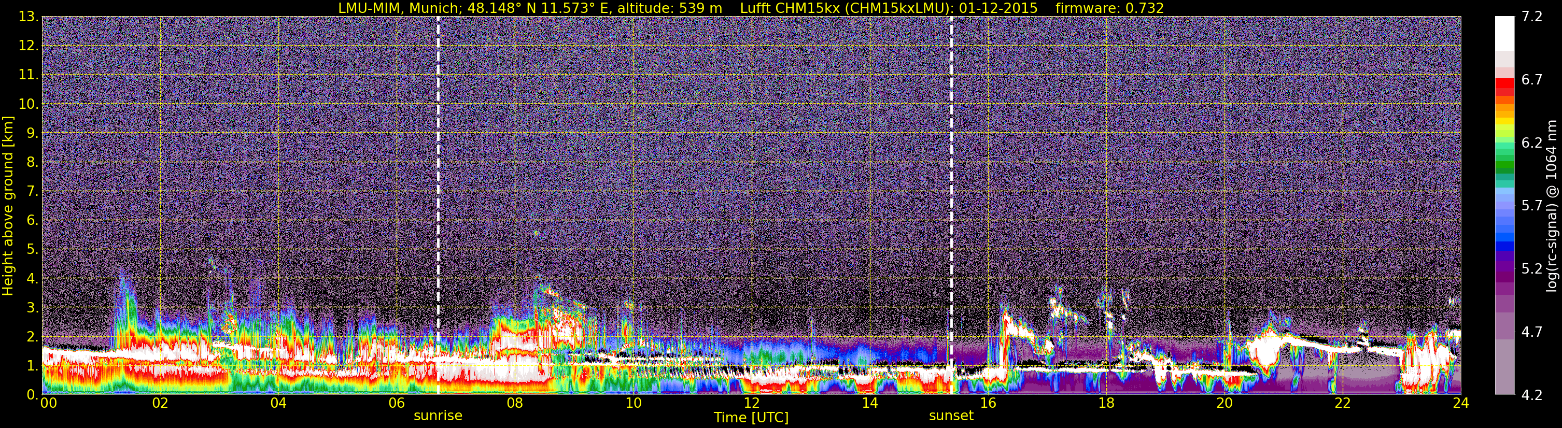1562x428 pixels.
Task: Click the colorbar tick label "5.7"
Action: (x=1532, y=206)
